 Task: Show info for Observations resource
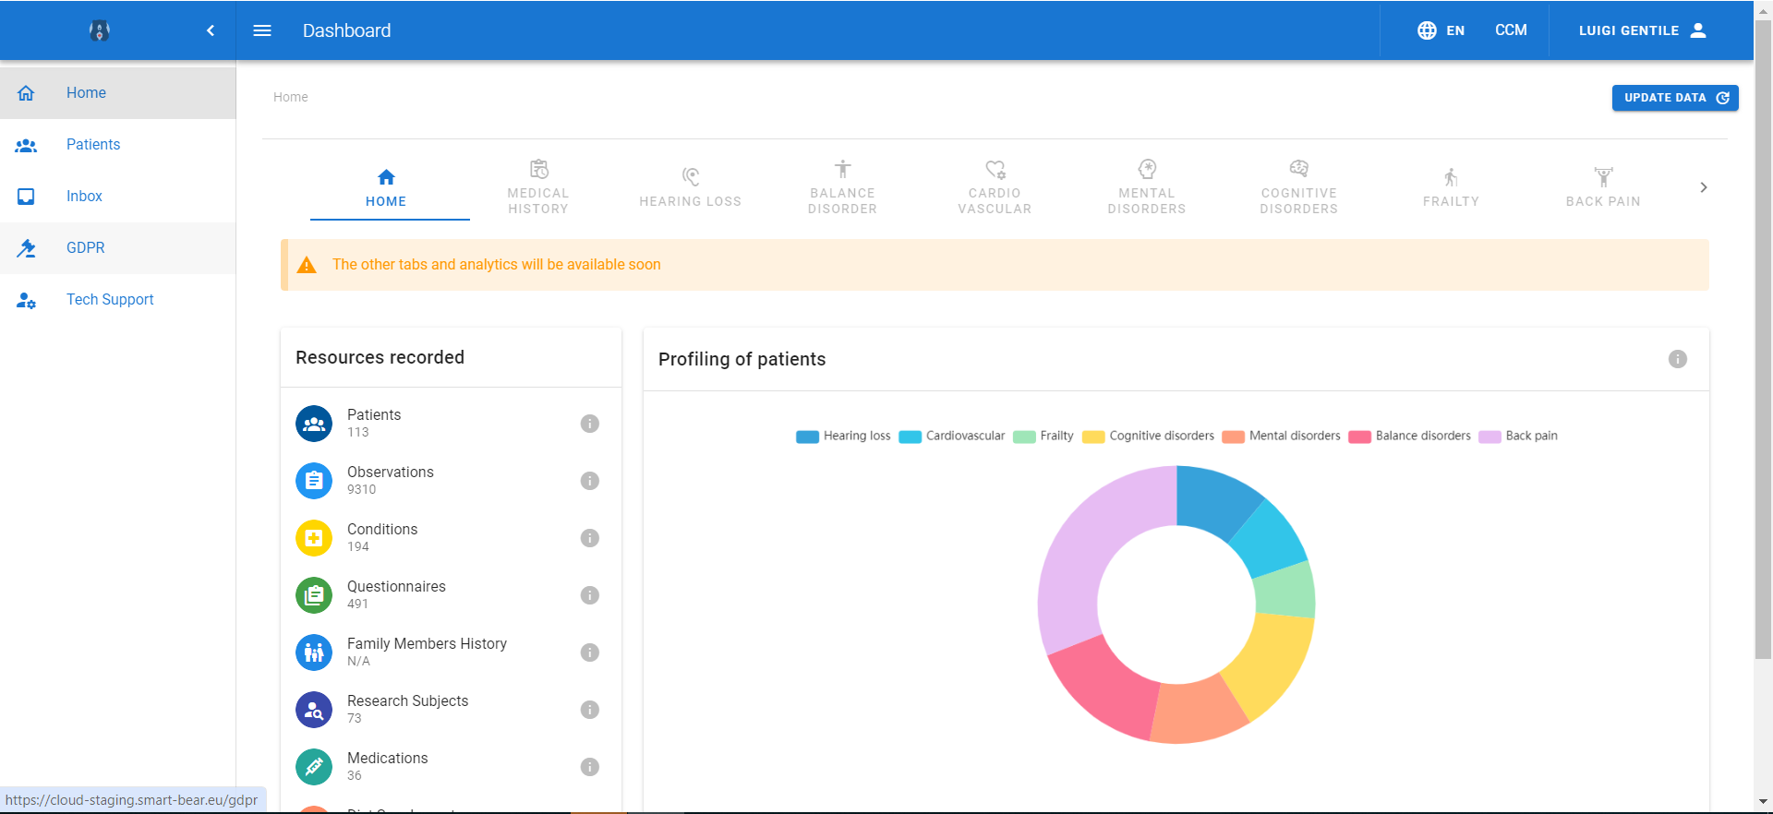click(x=590, y=481)
